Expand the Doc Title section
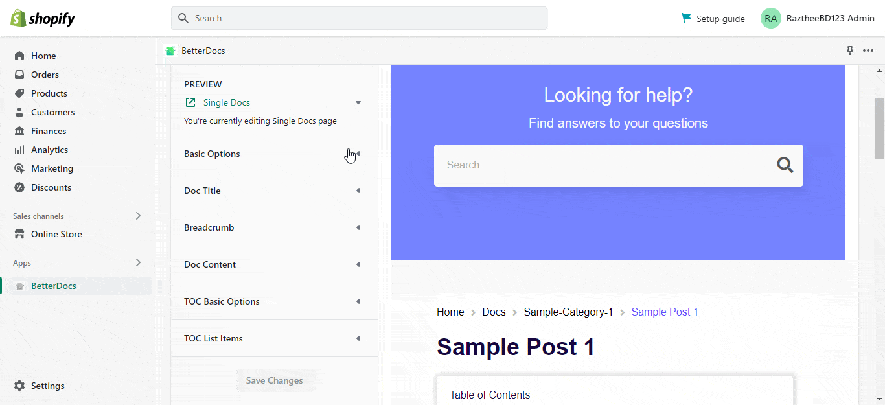 coord(274,191)
